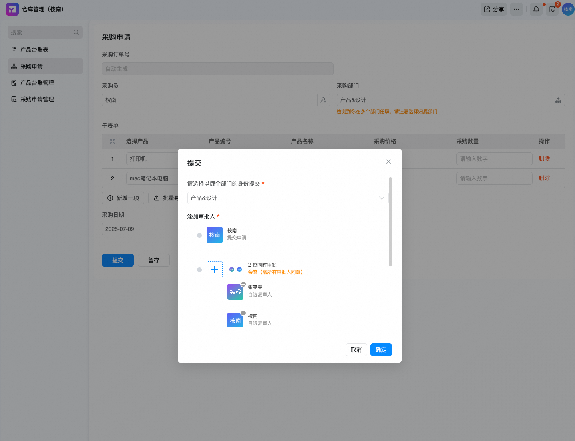
Task: Close the 提交 dialog with X
Action: coord(388,162)
